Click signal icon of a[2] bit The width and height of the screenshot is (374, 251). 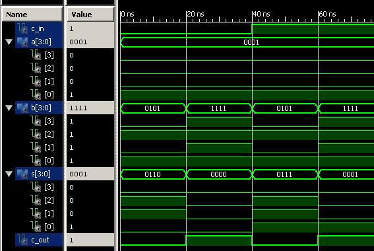pyautogui.click(x=36, y=68)
